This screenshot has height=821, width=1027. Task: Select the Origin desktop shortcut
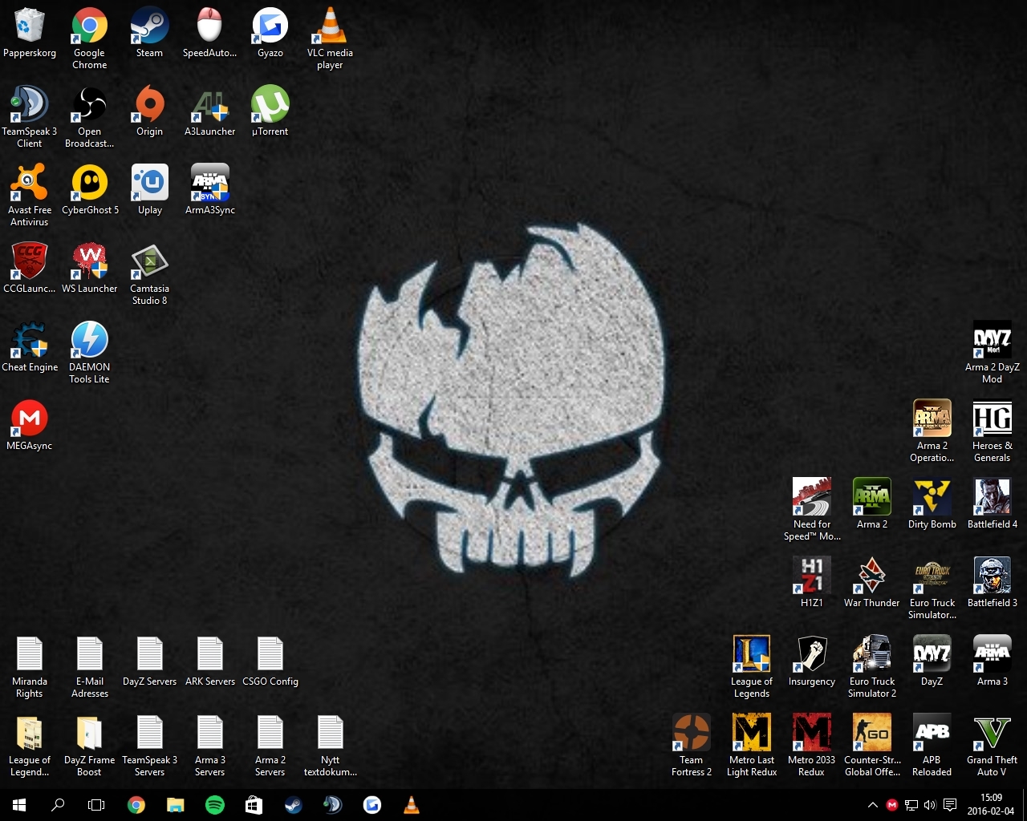pos(150,111)
